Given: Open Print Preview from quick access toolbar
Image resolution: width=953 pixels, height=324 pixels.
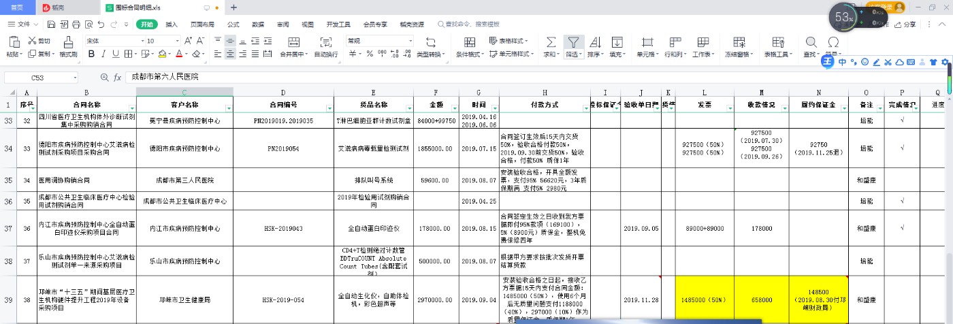Looking at the screenshot, I should (x=88, y=24).
